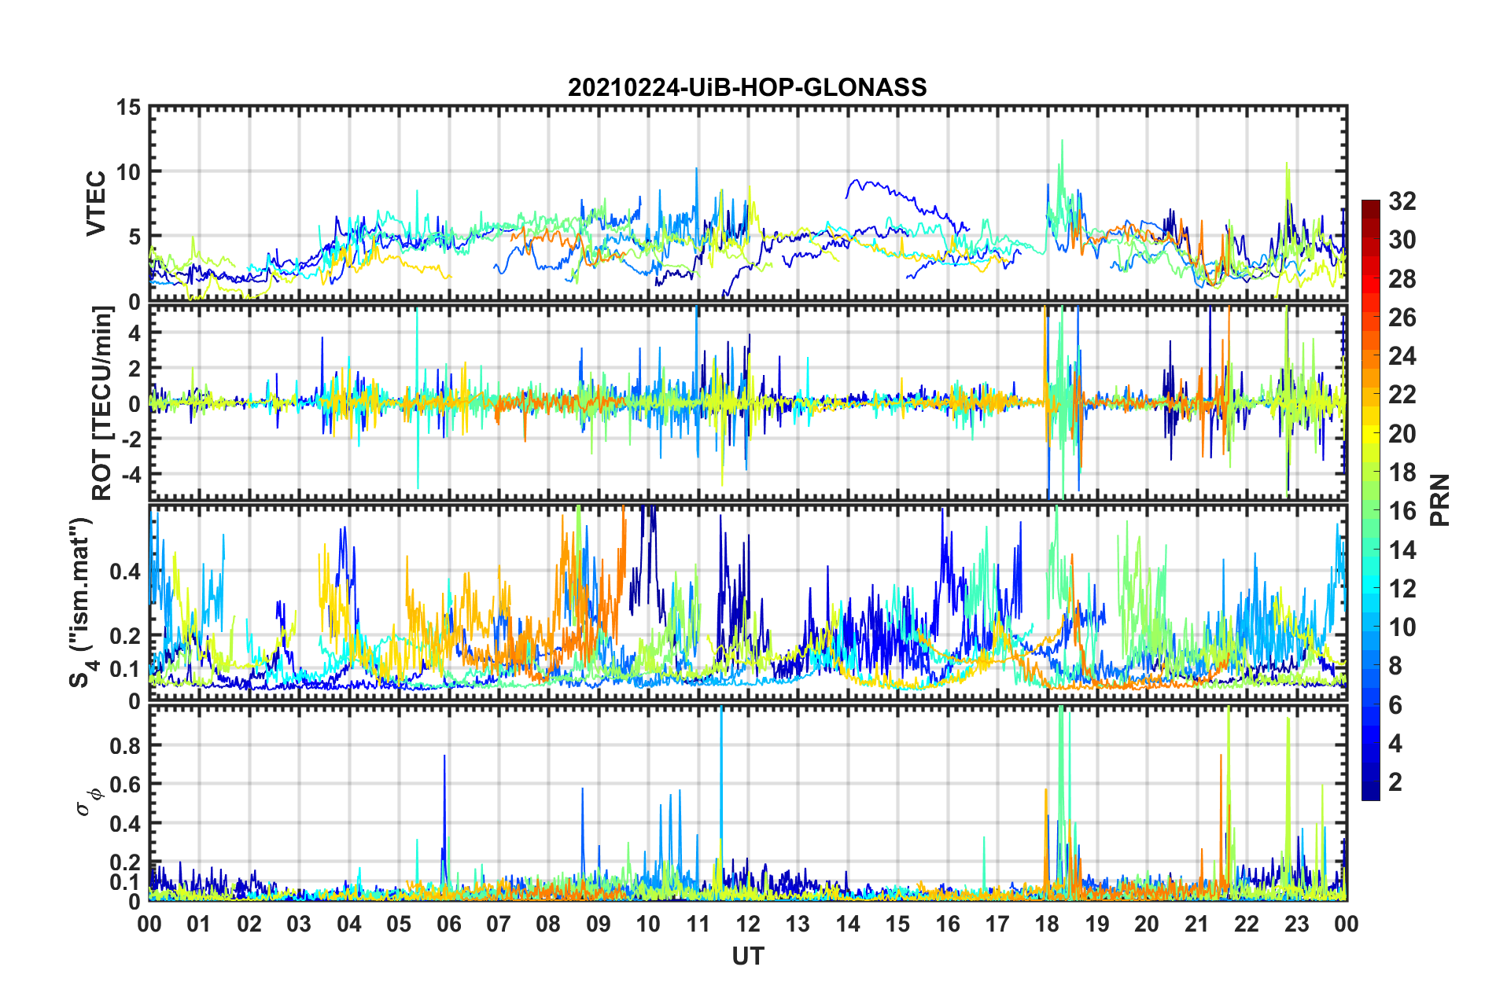The width and height of the screenshot is (1496, 1000).
Task: Click x-axis tick label 03
Action: point(299,923)
